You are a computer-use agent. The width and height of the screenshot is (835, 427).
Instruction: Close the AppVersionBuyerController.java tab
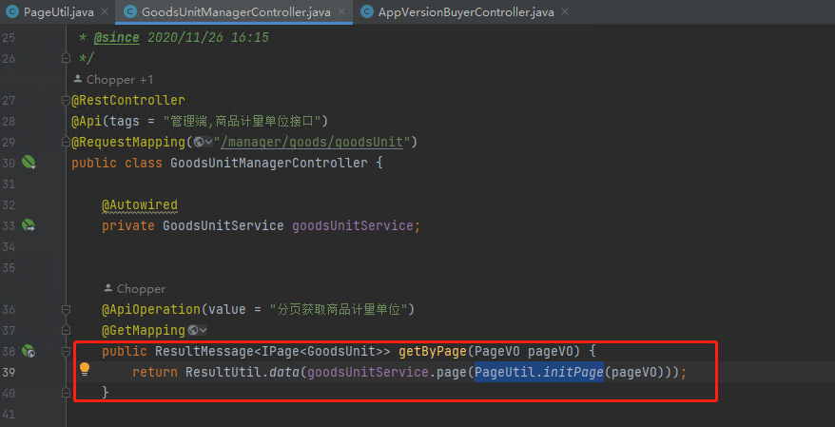[565, 11]
